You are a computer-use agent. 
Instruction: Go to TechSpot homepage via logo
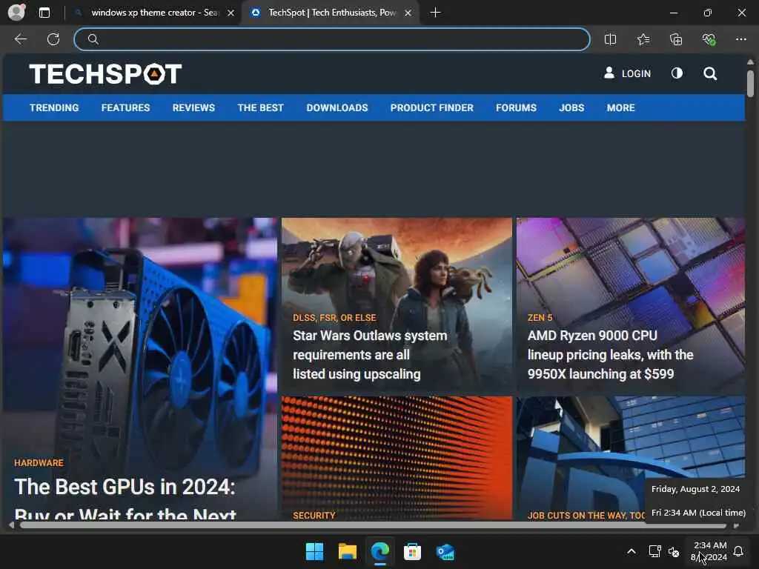[105, 74]
